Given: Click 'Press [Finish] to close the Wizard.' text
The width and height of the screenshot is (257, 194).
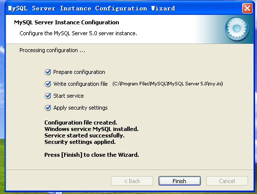Looking at the screenshot, I should (x=91, y=155).
